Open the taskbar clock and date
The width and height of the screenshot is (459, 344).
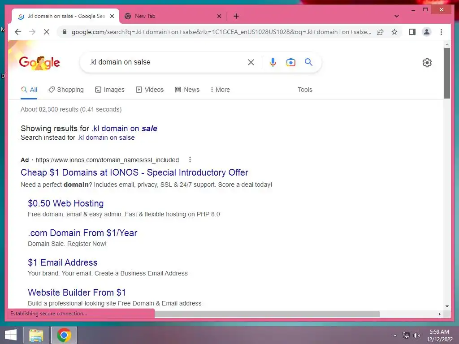click(439, 335)
